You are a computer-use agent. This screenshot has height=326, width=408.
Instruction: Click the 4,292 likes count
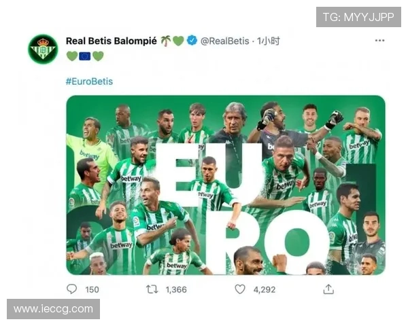pos(265,289)
